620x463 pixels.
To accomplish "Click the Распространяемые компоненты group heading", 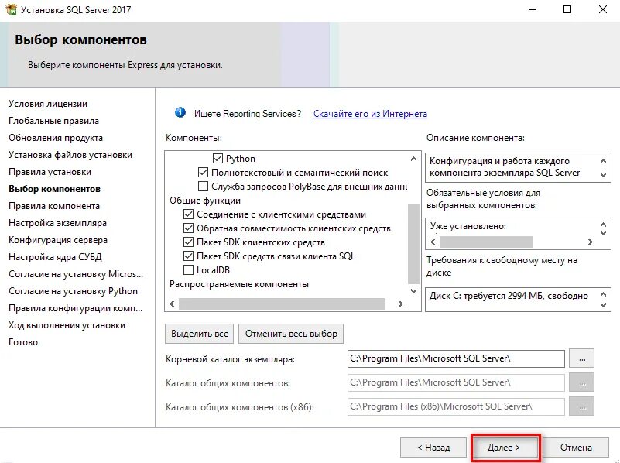I will [x=239, y=284].
